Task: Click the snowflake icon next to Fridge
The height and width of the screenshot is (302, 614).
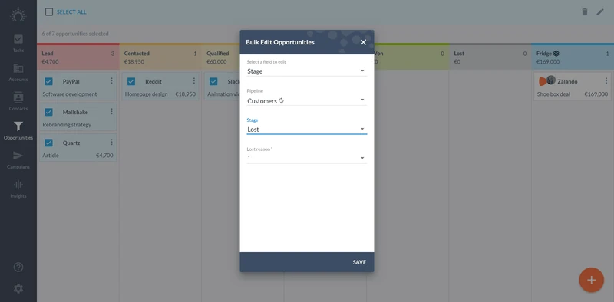Action: pos(556,54)
